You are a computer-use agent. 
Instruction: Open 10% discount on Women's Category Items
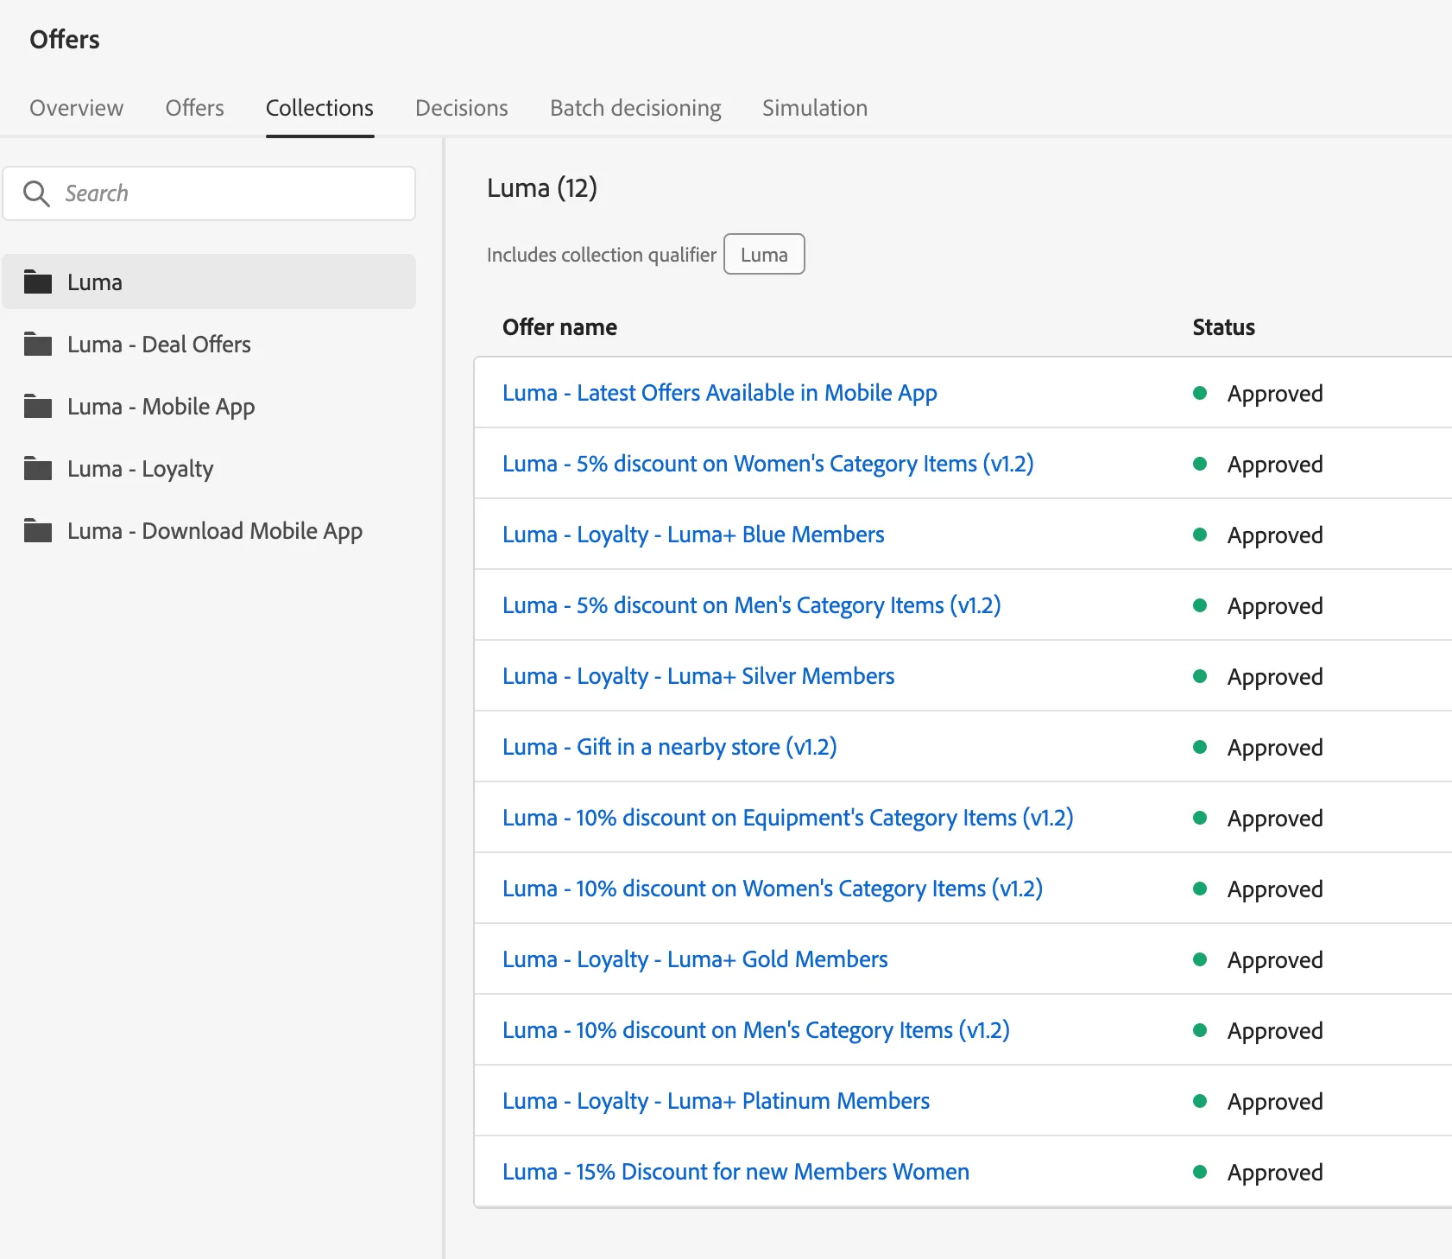(773, 889)
